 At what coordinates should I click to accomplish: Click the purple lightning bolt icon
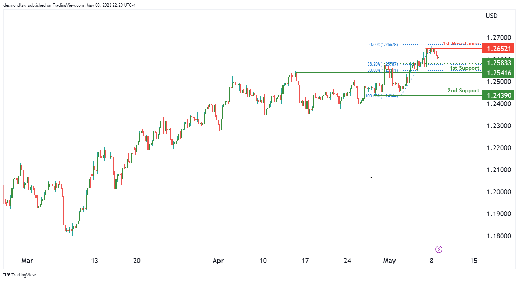tap(439, 249)
